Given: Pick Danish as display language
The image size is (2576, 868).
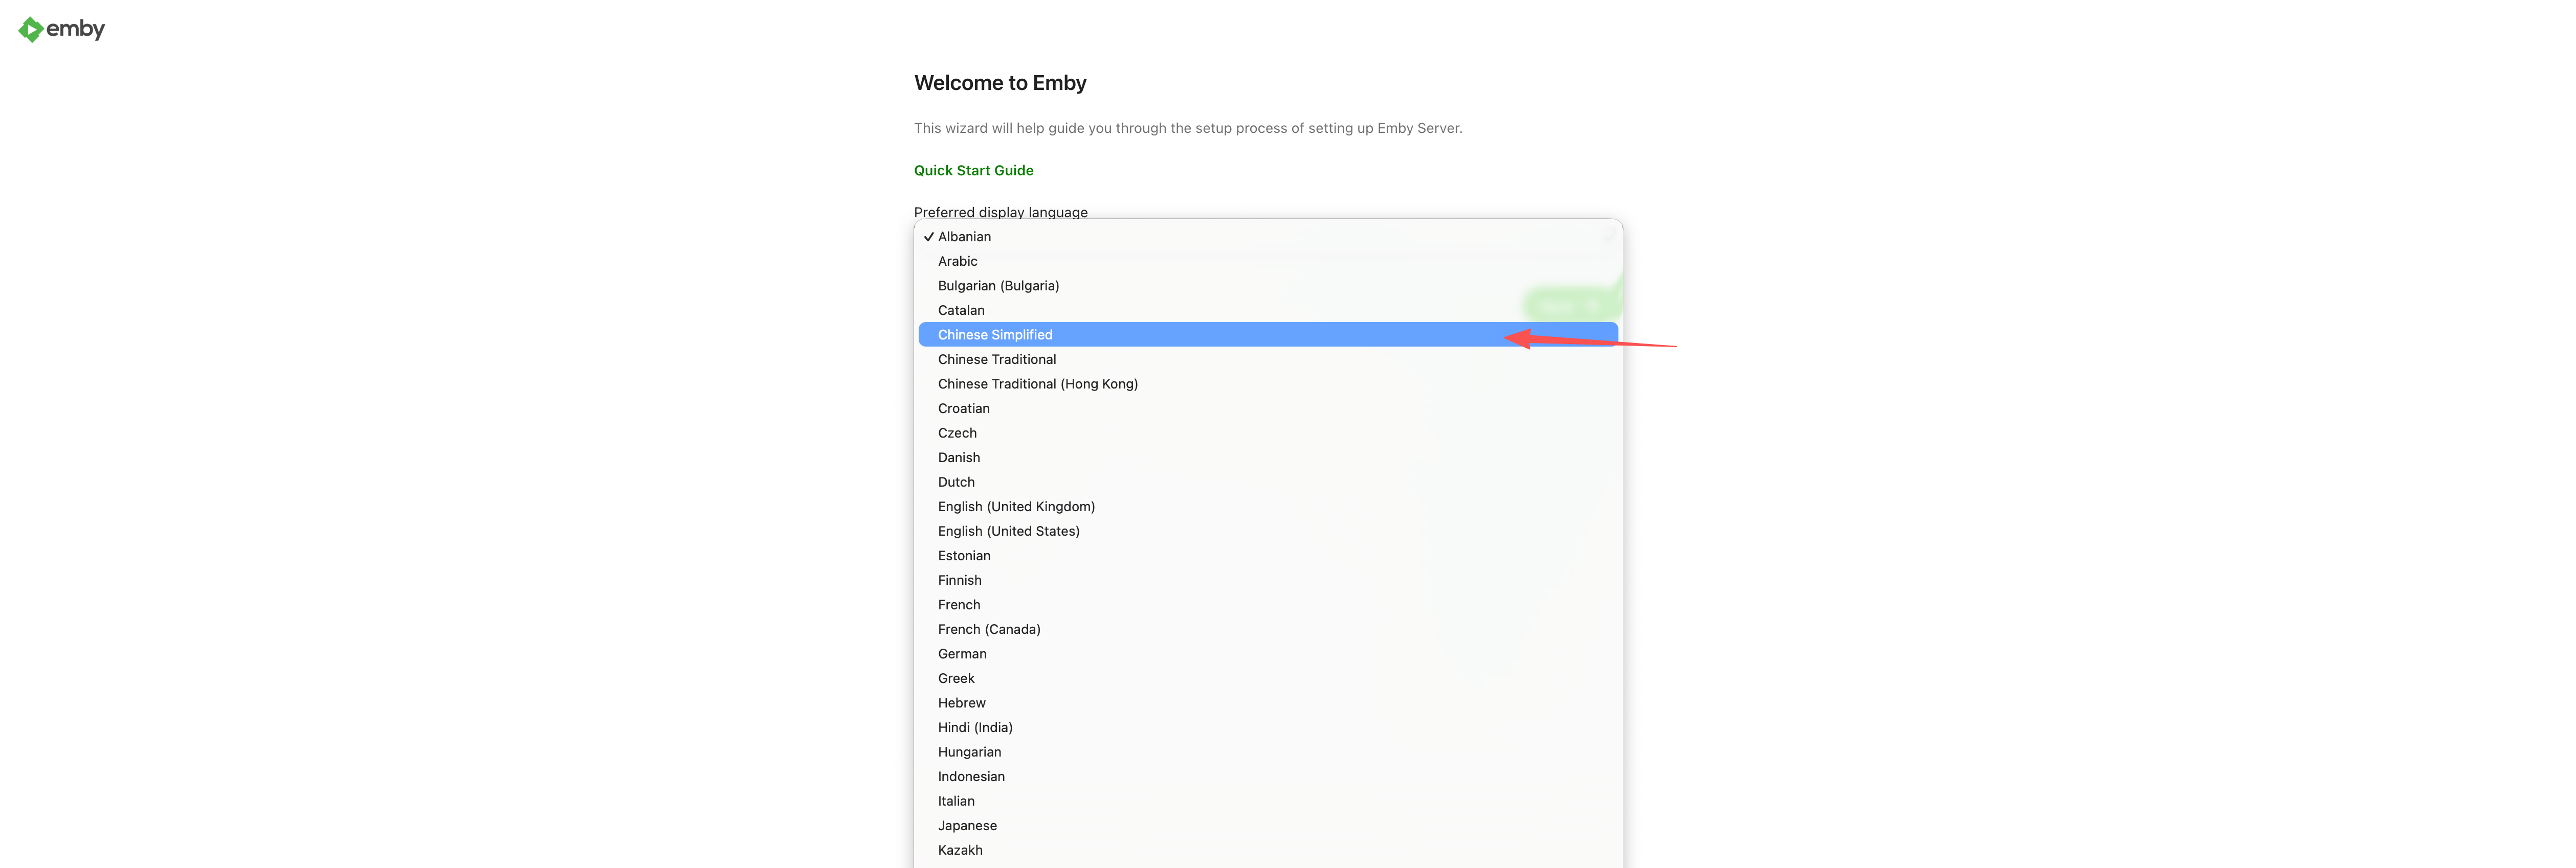Looking at the screenshot, I should (x=958, y=458).
